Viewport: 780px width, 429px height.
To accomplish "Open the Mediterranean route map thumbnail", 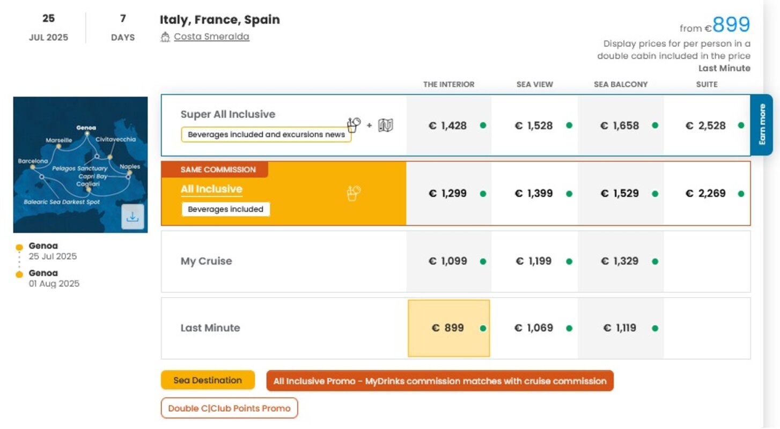I will (x=80, y=165).
